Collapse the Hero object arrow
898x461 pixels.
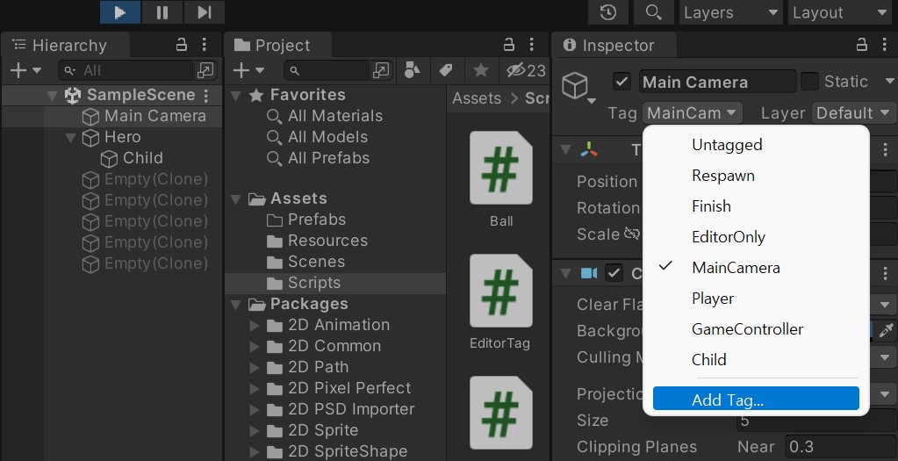(71, 138)
